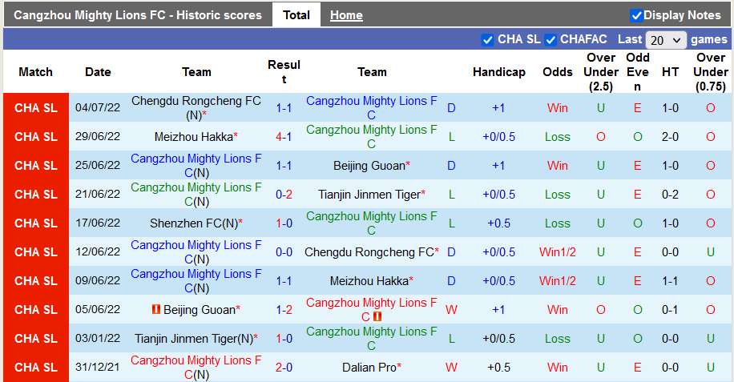Click the date 09/06/22
Image resolution: width=734 pixels, height=382 pixels.
(x=98, y=280)
